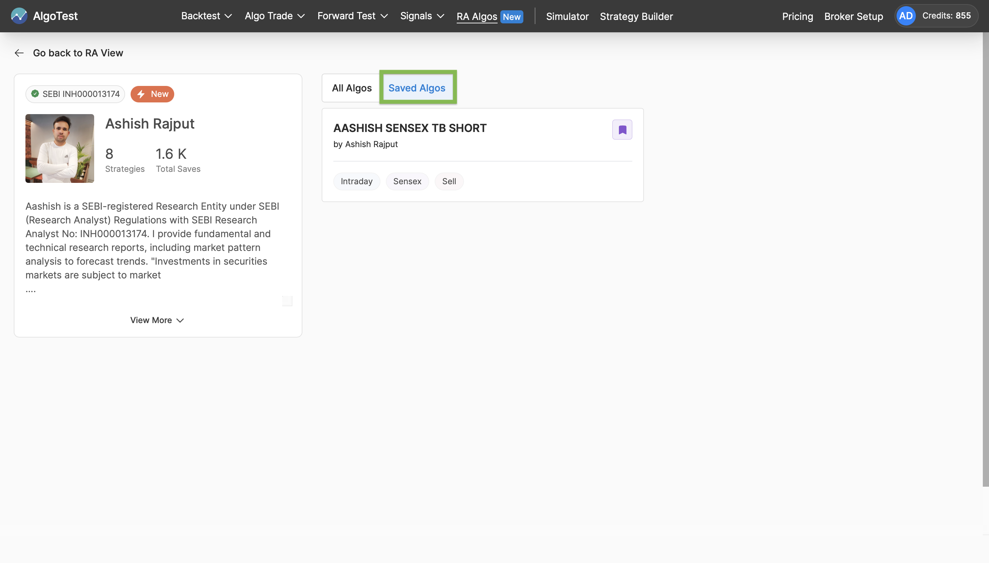989x563 pixels.
Task: Click the lightning bolt New badge
Action: (x=152, y=94)
